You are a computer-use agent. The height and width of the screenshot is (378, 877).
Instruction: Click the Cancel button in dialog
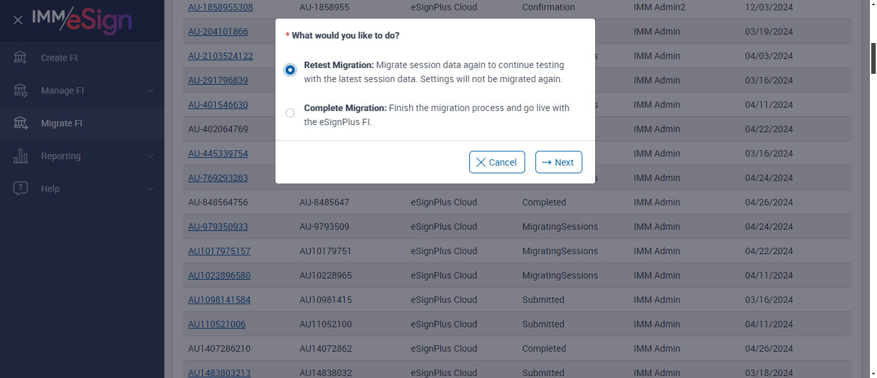497,162
